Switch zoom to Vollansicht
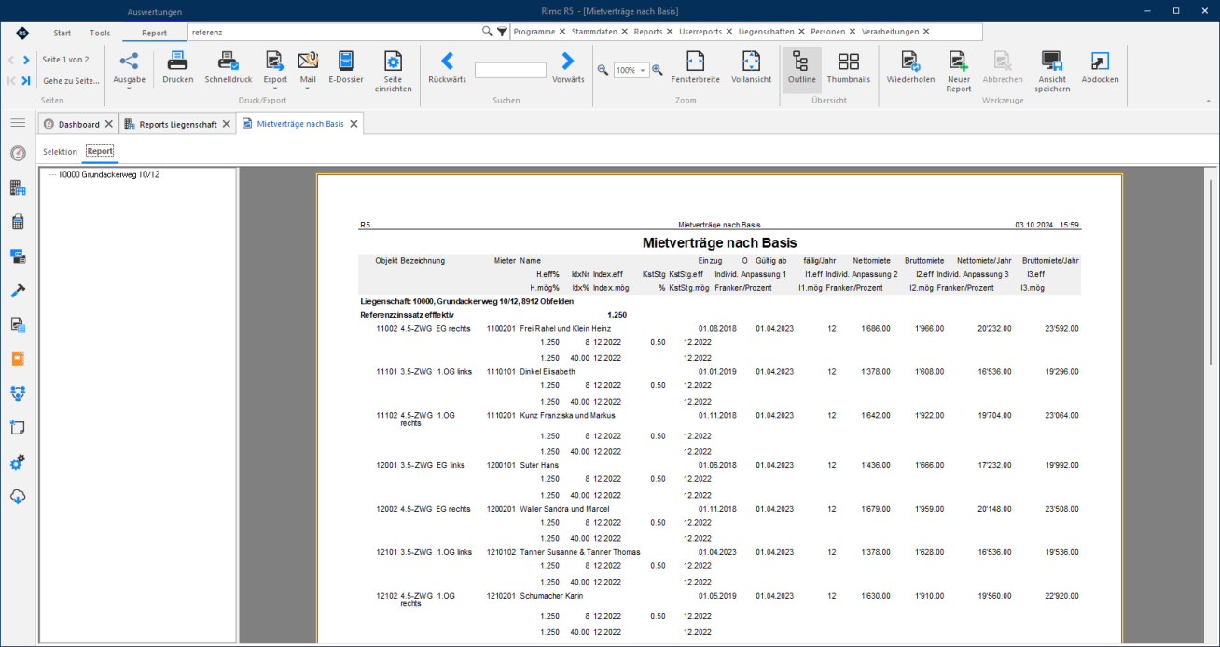The height and width of the screenshot is (647, 1220). coord(751,68)
